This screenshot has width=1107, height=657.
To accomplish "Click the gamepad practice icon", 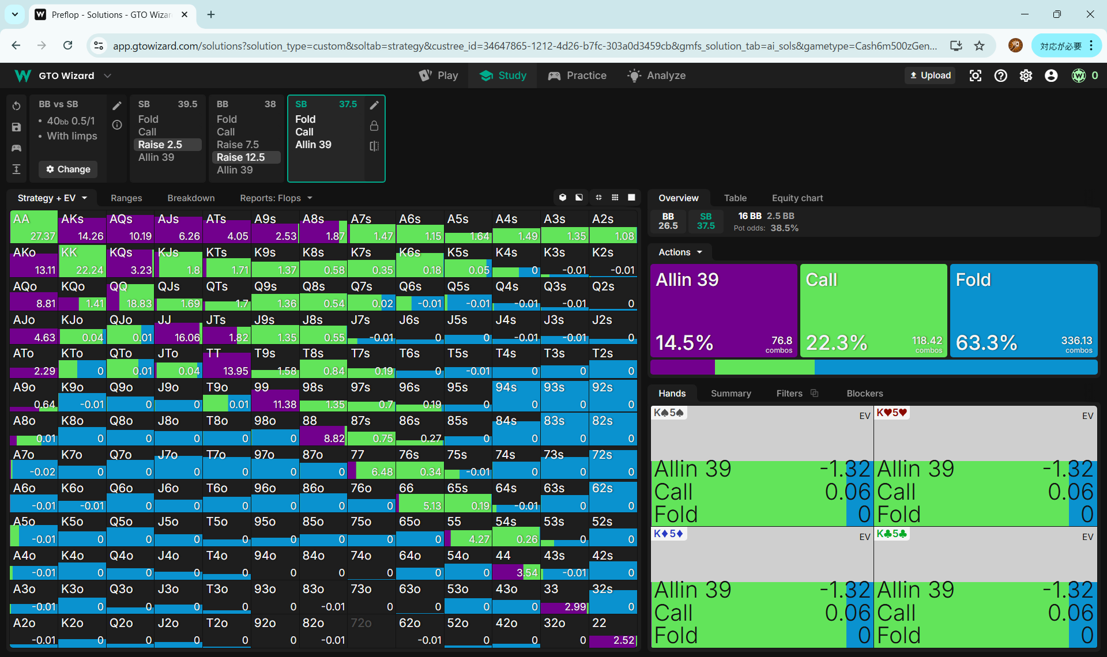I will (16, 148).
